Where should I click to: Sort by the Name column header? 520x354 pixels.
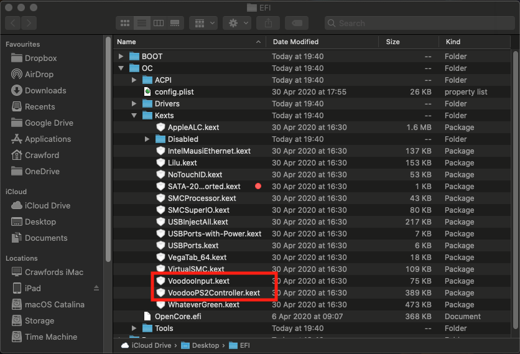pyautogui.click(x=189, y=42)
